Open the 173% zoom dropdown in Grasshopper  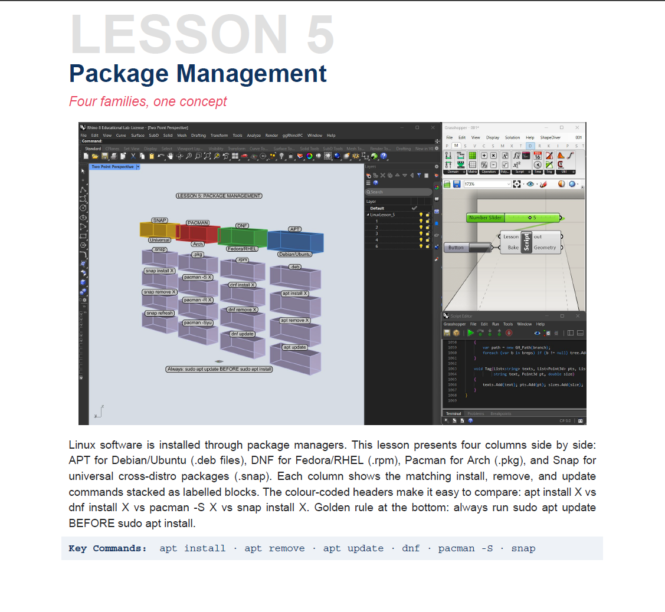[x=509, y=184]
